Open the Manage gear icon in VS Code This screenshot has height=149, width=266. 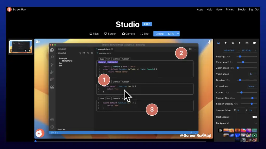pos(52,127)
